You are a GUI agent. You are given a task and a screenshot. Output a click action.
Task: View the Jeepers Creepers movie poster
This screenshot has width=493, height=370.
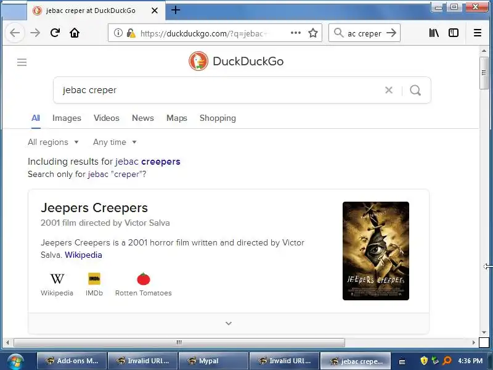tap(376, 251)
